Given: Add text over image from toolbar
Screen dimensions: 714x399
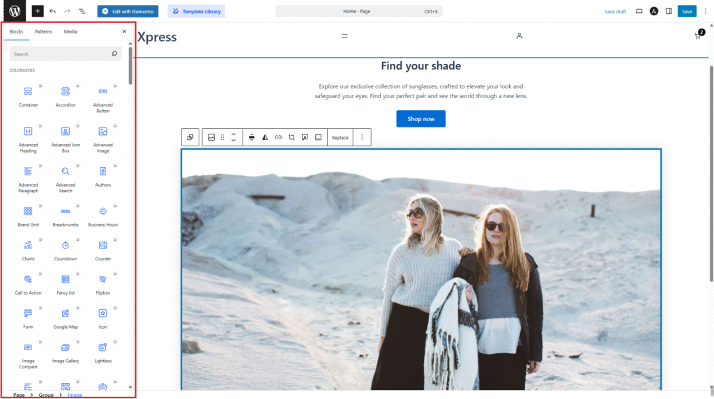Looking at the screenshot, I should (305, 137).
